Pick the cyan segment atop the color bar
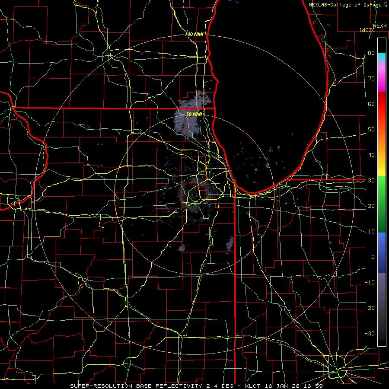This screenshot has height=389, width=389. (x=382, y=57)
